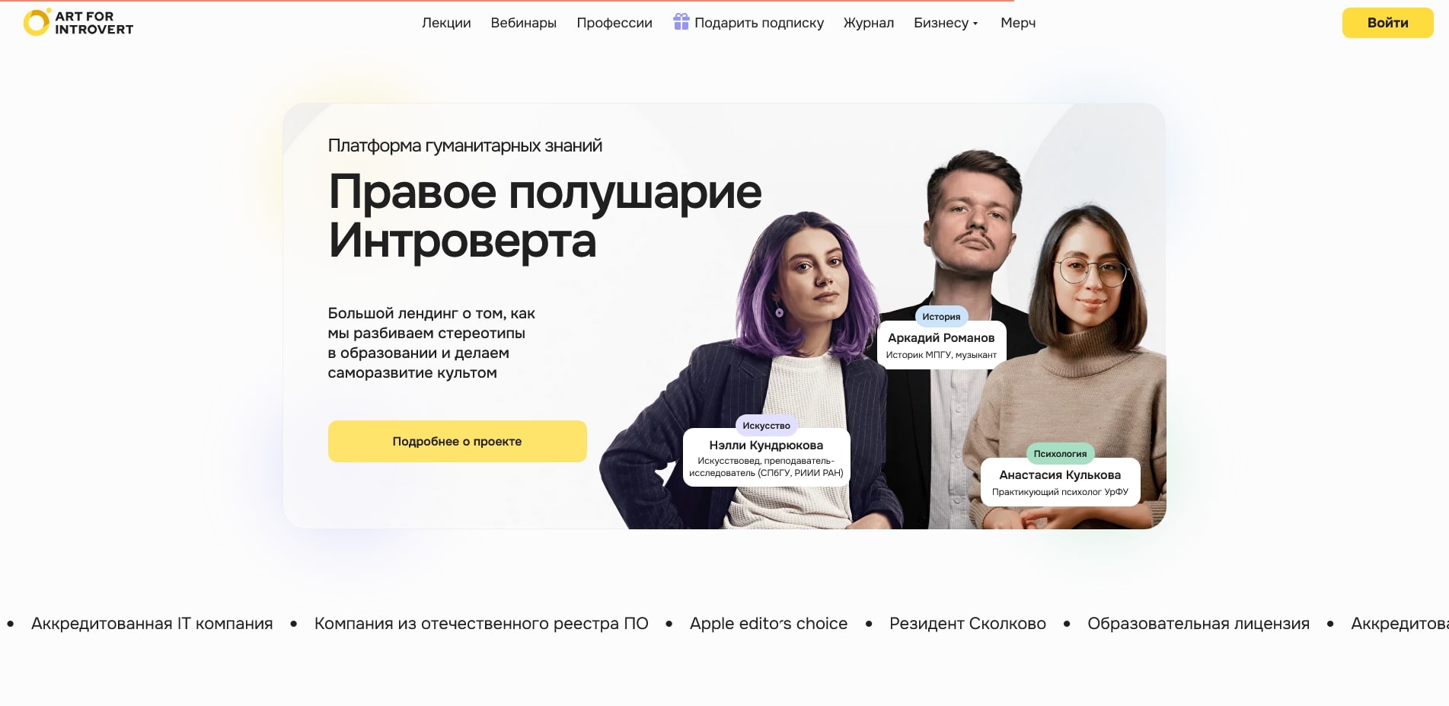1449x706 pixels.
Task: Open the Лекции menu item
Action: (x=446, y=23)
